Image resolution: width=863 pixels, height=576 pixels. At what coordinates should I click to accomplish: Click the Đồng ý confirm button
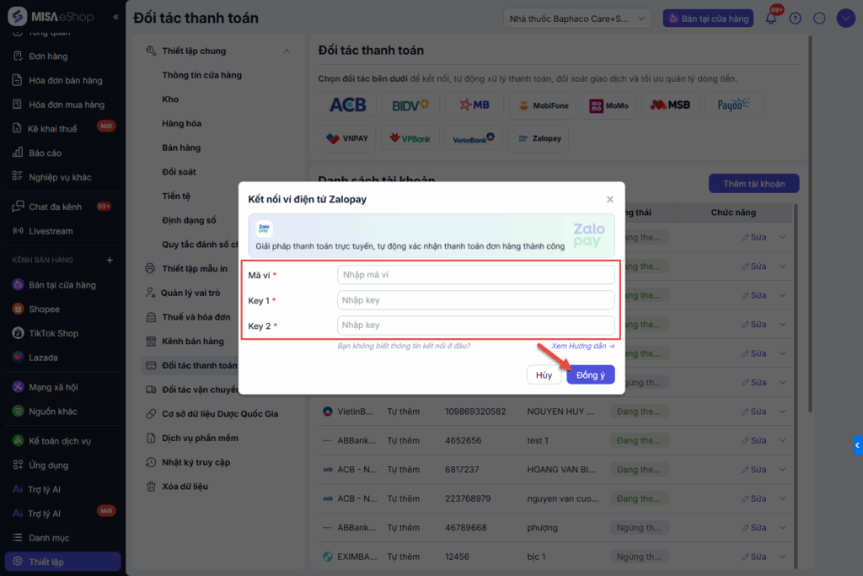pyautogui.click(x=591, y=374)
